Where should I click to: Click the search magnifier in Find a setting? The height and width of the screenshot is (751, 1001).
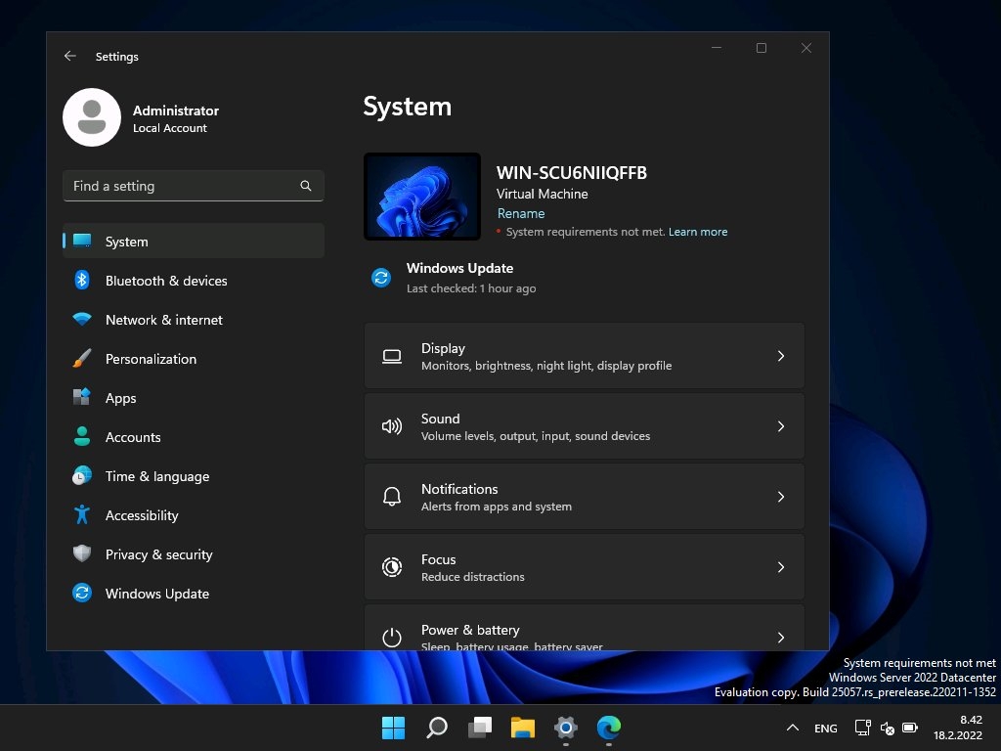click(x=306, y=186)
